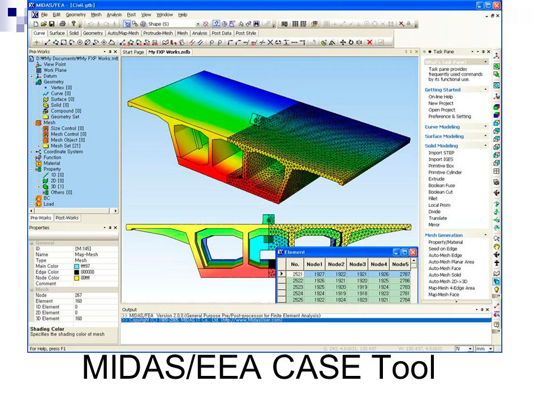Select the Load tree item
The height and width of the screenshot is (407, 543).
(49, 204)
